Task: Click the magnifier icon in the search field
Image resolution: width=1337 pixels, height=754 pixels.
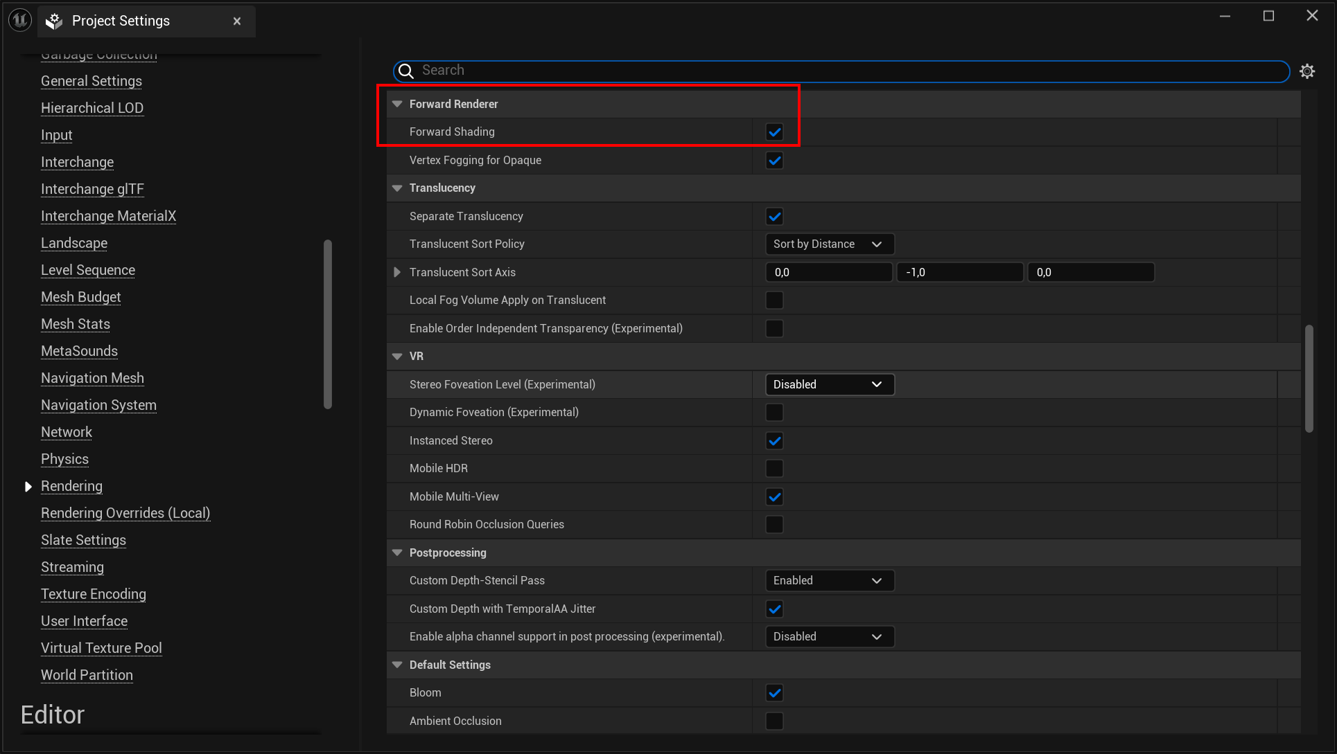Action: [405, 71]
